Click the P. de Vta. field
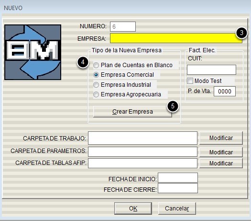The height and width of the screenshot is (221, 251). coord(225,91)
